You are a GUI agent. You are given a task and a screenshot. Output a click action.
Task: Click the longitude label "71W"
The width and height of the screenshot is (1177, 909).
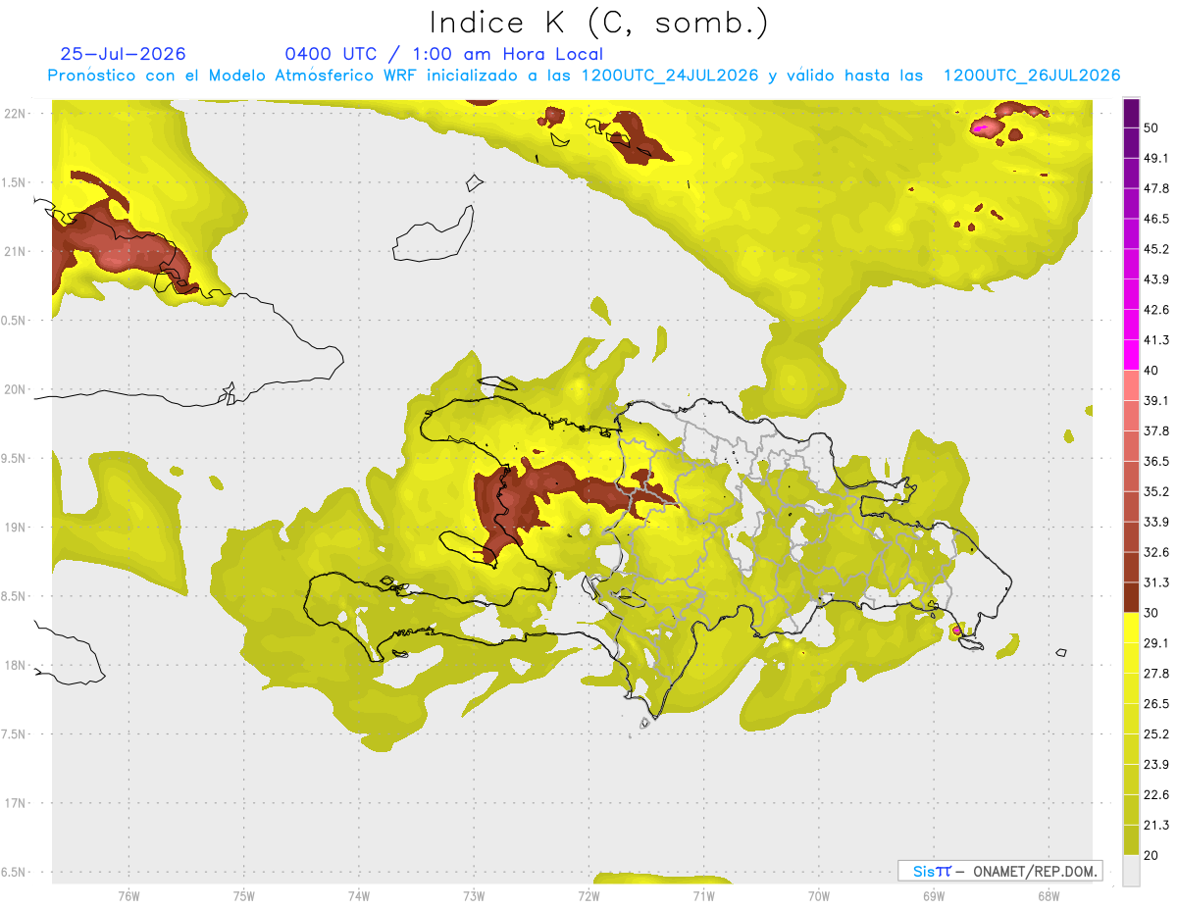(703, 896)
